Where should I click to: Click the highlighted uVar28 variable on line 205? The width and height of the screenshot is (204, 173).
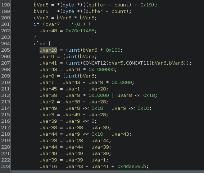[48, 50]
